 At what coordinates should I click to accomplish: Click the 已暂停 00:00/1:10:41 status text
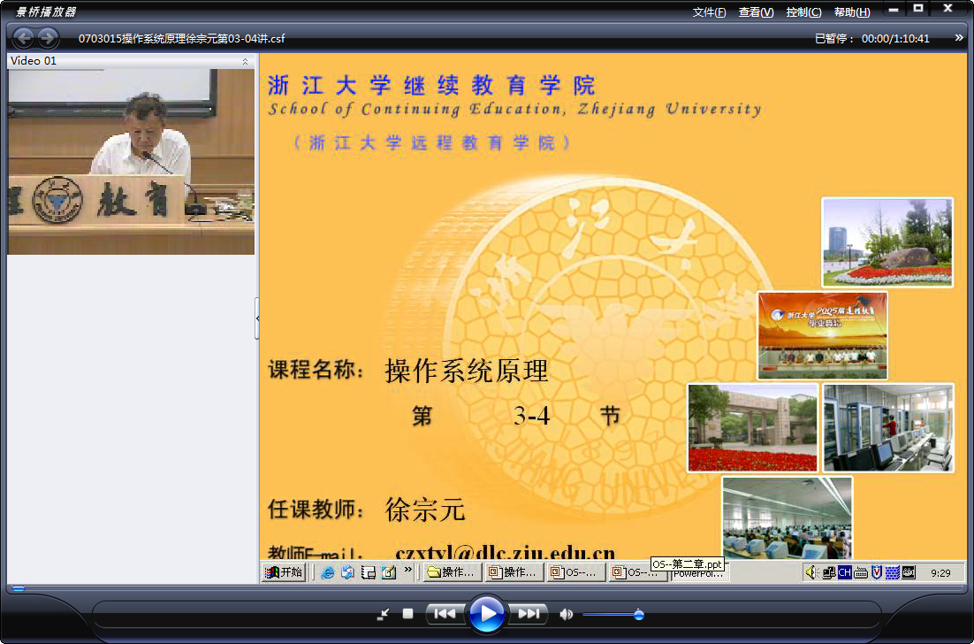click(x=872, y=39)
